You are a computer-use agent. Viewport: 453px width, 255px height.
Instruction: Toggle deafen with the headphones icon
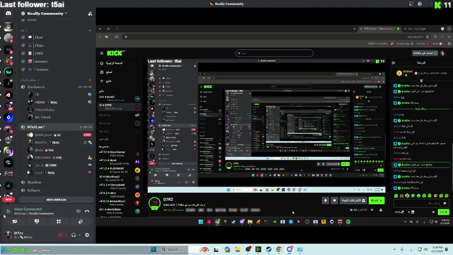point(74,235)
